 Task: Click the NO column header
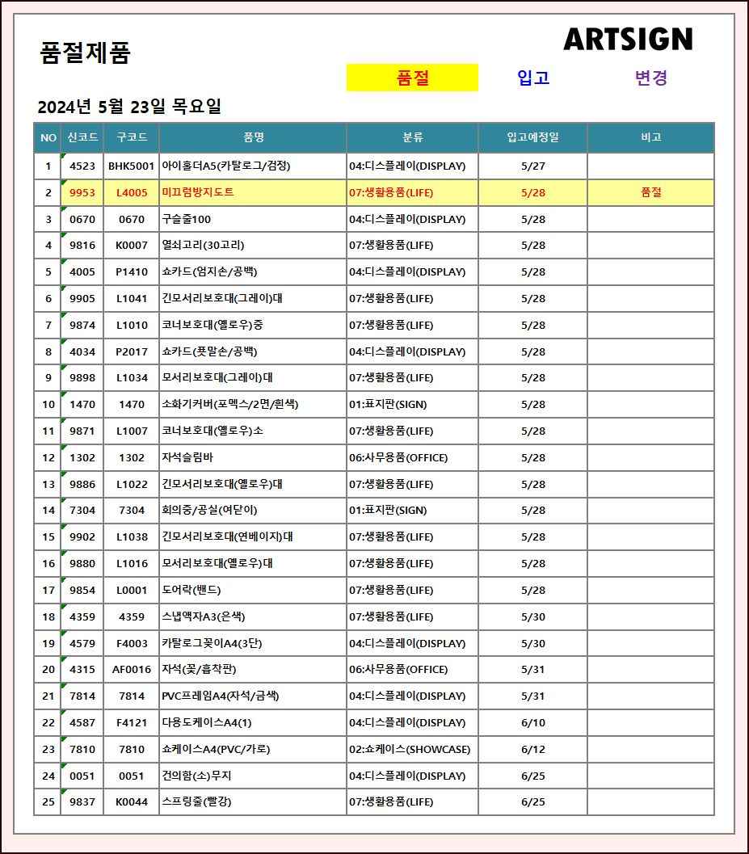point(48,137)
